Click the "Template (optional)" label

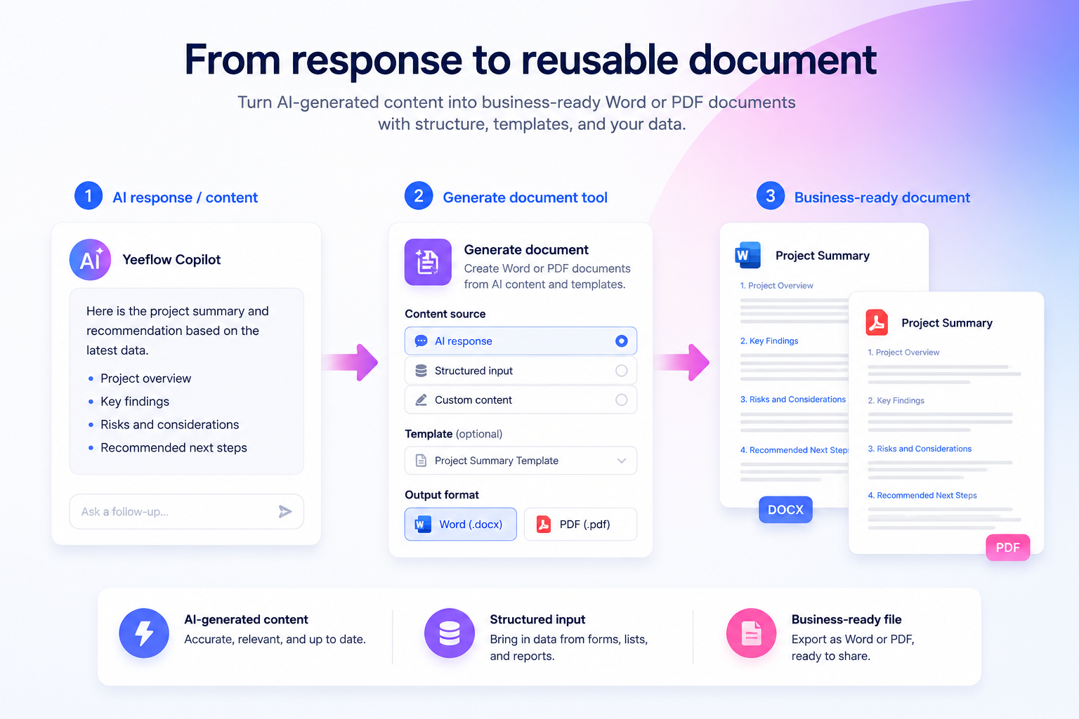[454, 434]
